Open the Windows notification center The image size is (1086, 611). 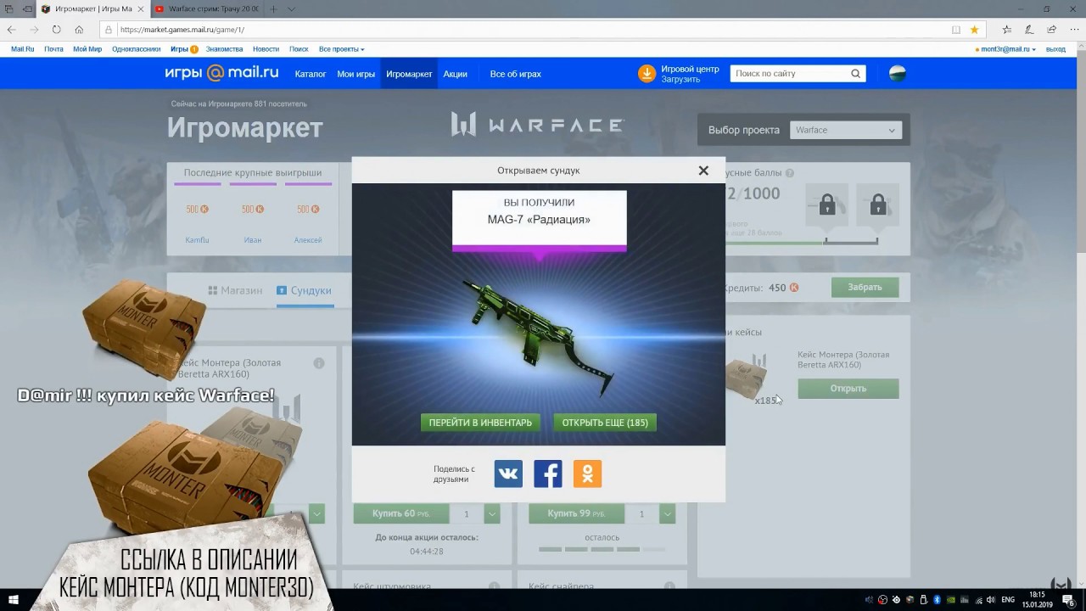1068,600
